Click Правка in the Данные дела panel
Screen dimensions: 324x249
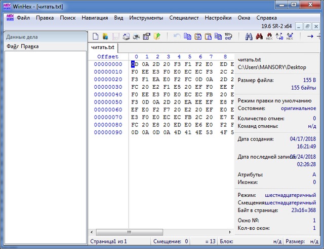[30, 47]
